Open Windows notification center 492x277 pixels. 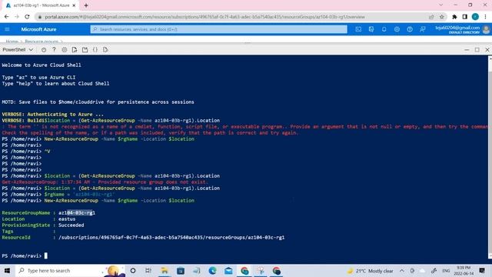(482, 270)
